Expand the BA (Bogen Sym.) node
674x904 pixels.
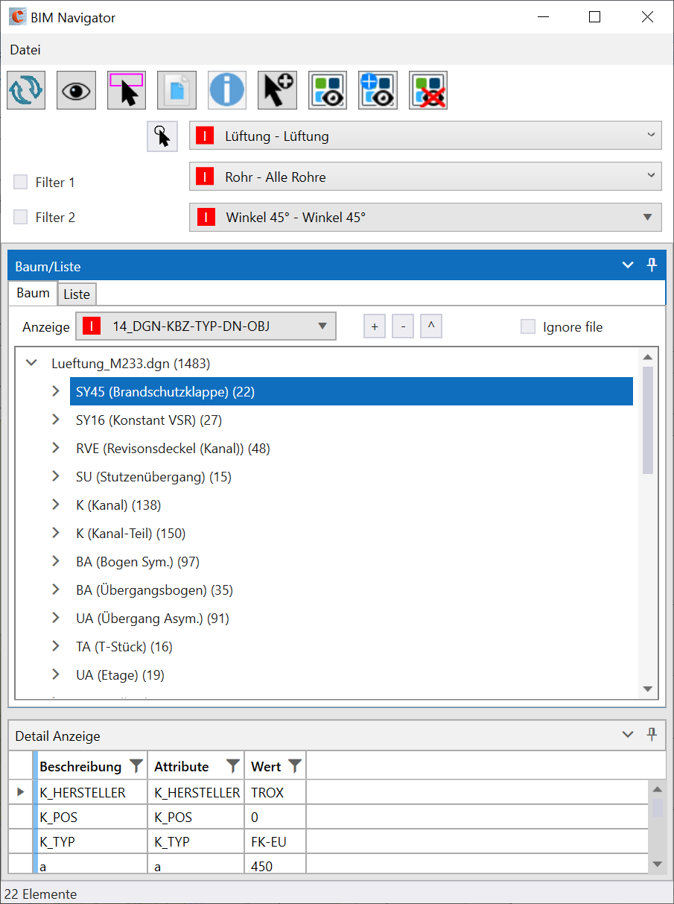(x=56, y=561)
